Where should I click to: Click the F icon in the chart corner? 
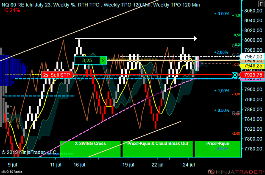click(261, 4)
